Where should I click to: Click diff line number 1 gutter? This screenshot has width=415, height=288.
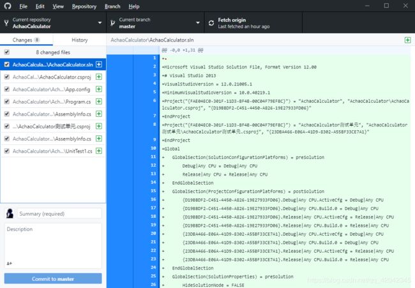[x=155, y=58]
